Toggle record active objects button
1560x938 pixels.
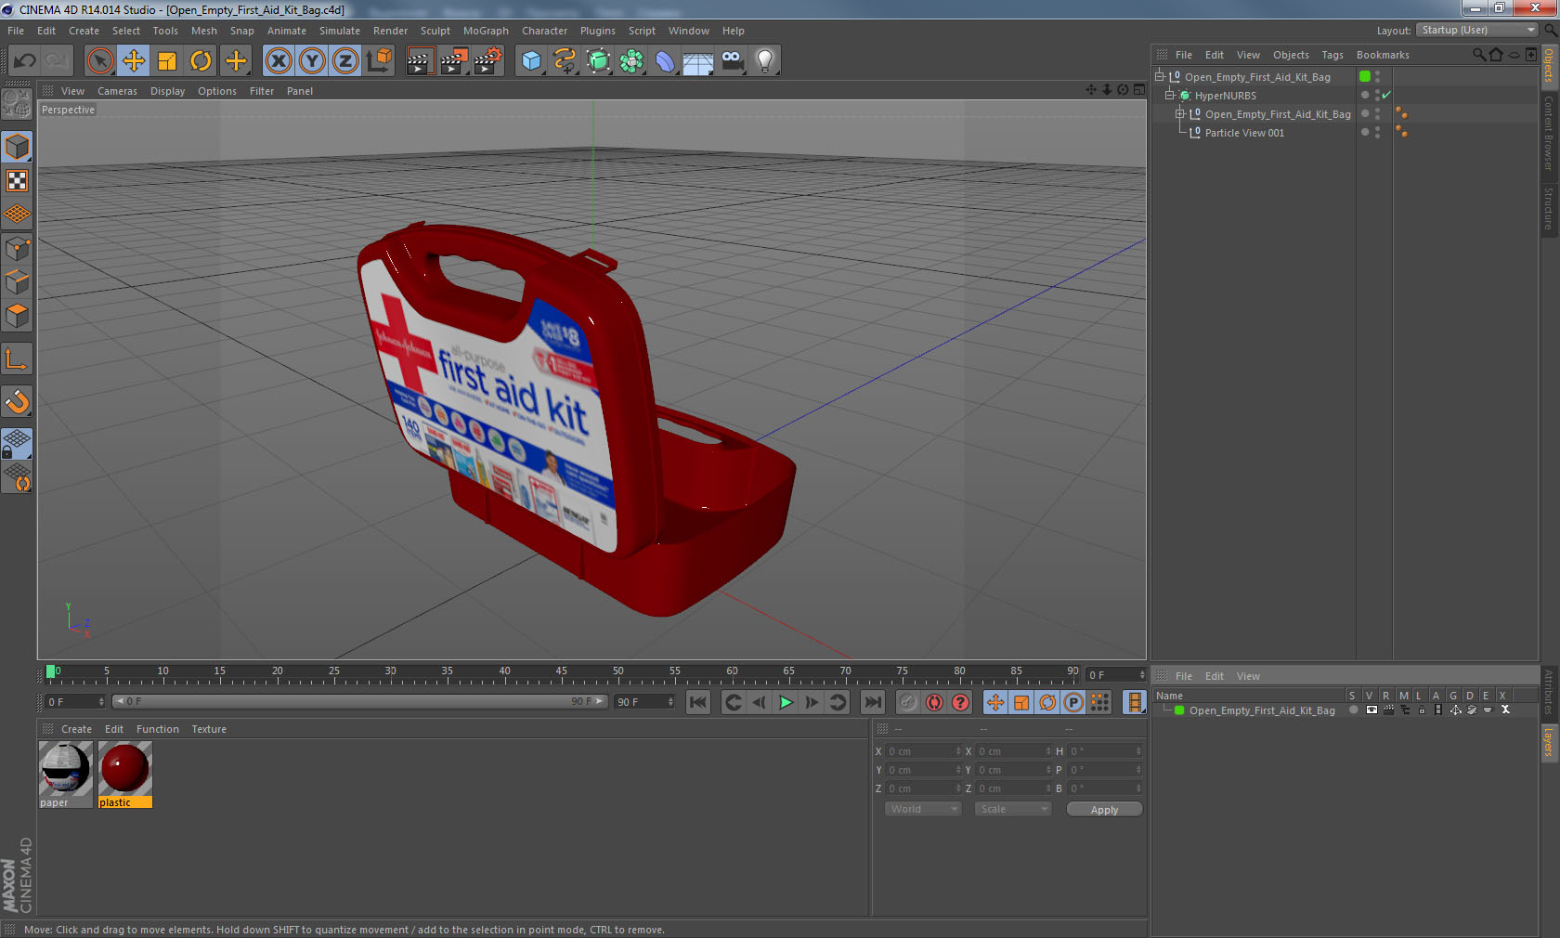pyautogui.click(x=908, y=702)
